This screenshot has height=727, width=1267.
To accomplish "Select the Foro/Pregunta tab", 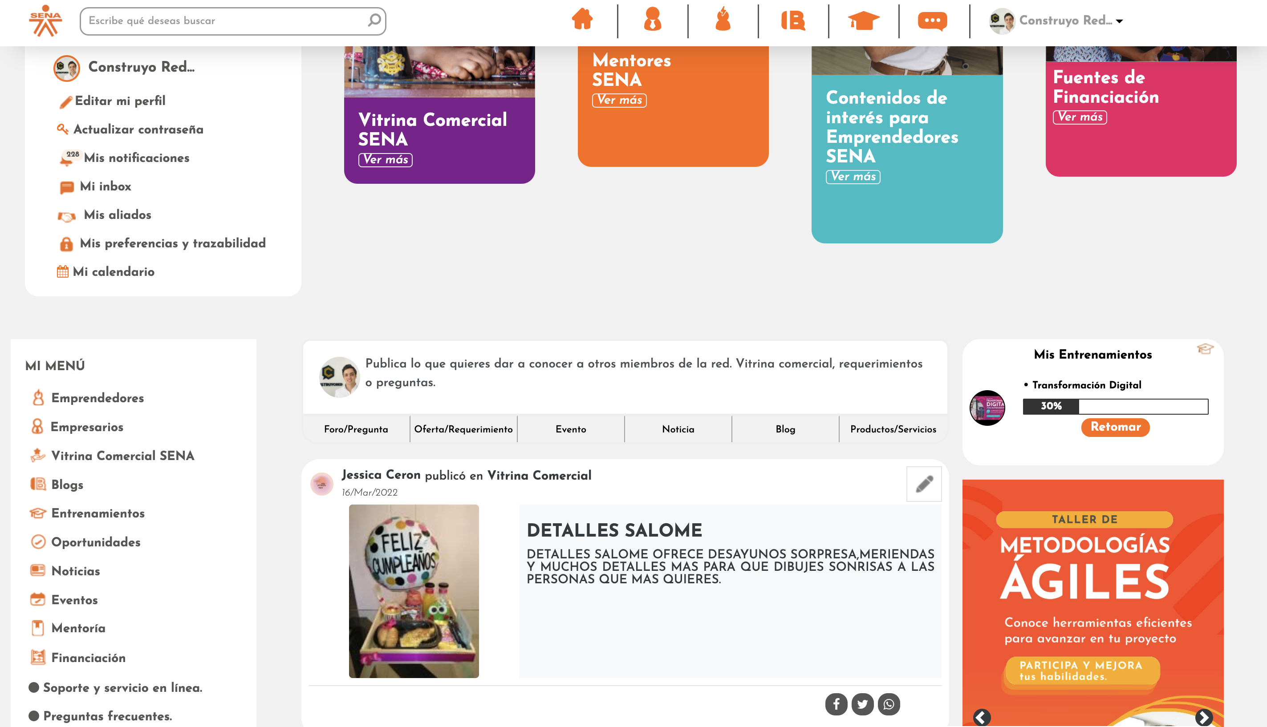I will 356,429.
